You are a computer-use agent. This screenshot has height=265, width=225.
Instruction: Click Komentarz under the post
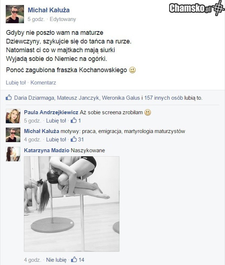pyautogui.click(x=43, y=82)
